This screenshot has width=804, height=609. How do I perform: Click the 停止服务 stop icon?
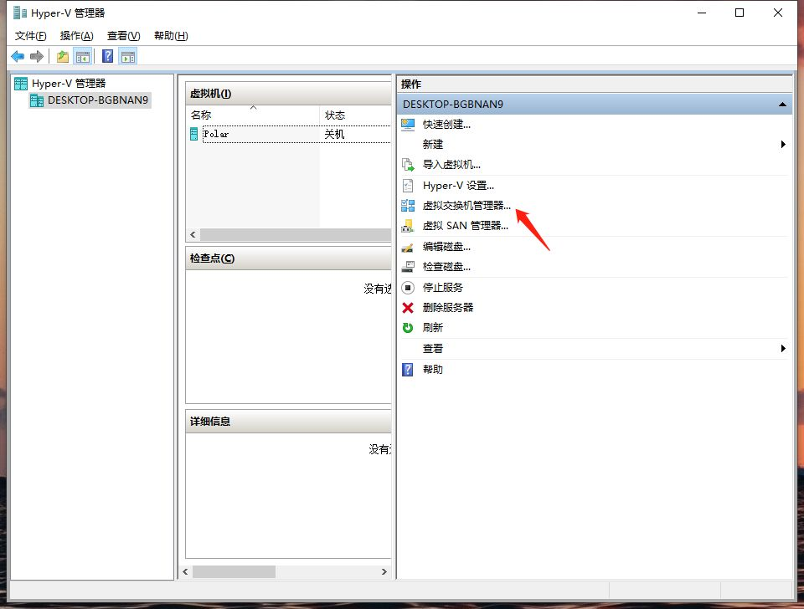(x=408, y=288)
